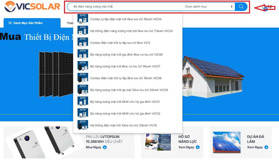The height and width of the screenshot is (162, 279).
Task: Click arrow icon in DỰ ÁN ĐÃ LÀM card
Action: tap(266, 147)
